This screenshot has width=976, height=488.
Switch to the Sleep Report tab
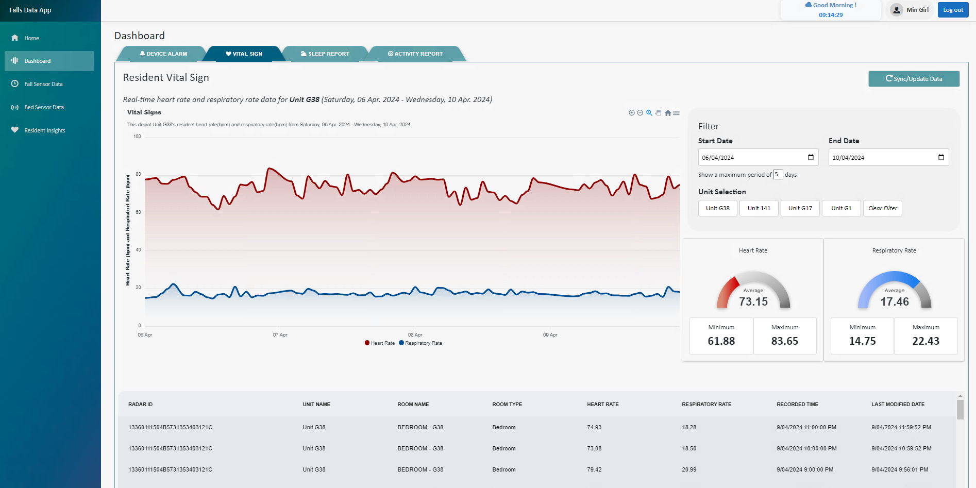[325, 54]
